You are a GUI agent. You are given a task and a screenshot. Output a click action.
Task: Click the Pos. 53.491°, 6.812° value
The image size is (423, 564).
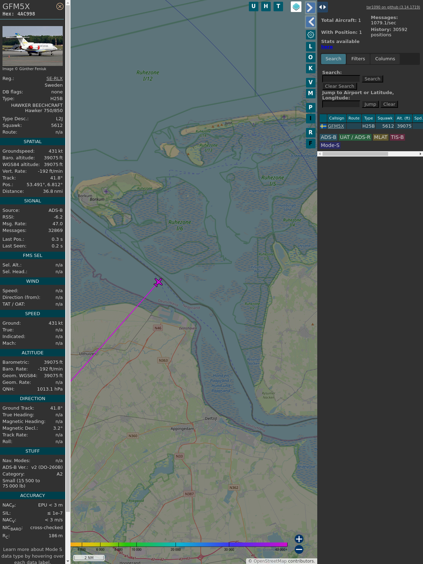[45, 185]
